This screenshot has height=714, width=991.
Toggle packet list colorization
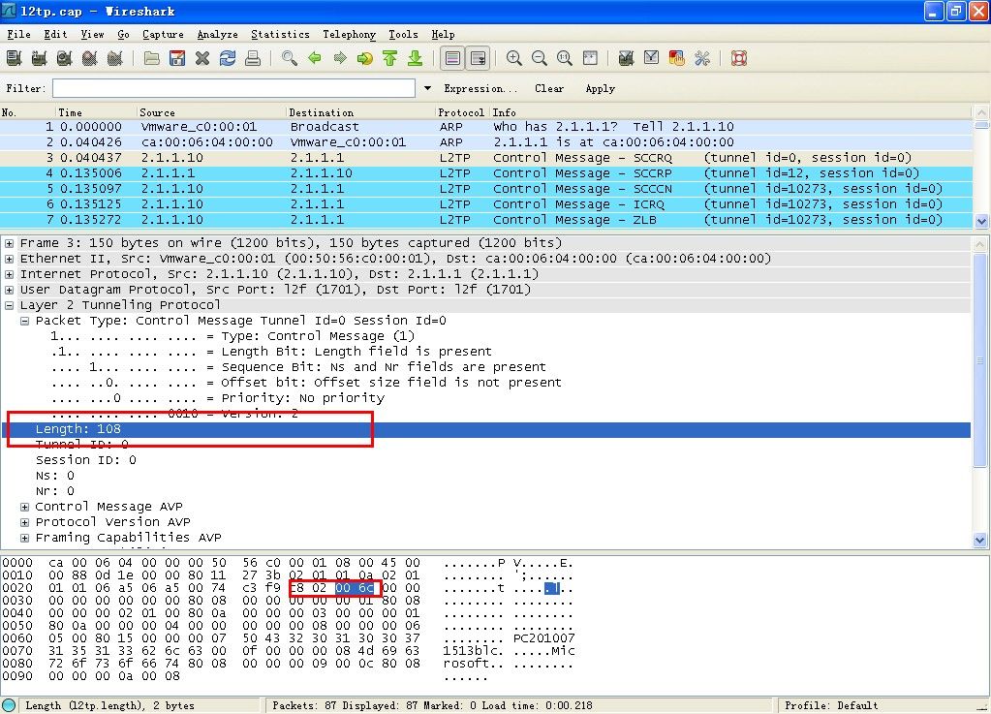[x=452, y=58]
